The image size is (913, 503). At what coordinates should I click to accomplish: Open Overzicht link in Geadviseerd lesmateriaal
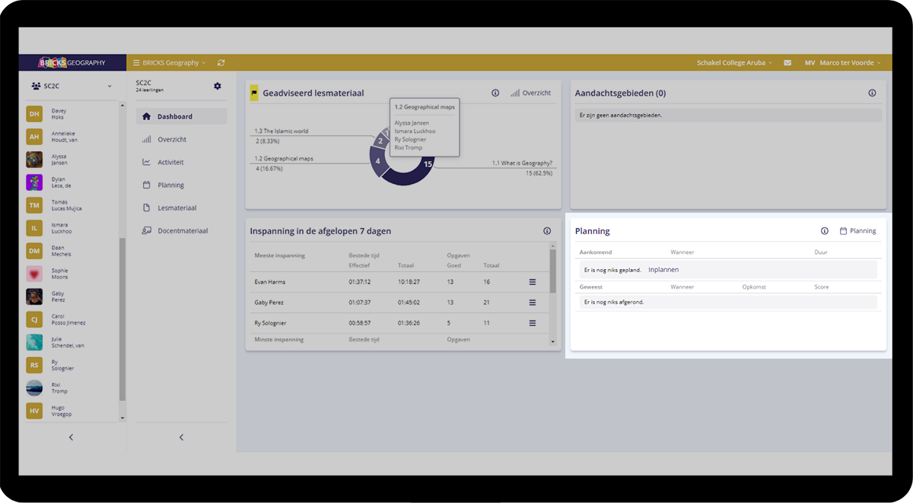click(x=531, y=93)
